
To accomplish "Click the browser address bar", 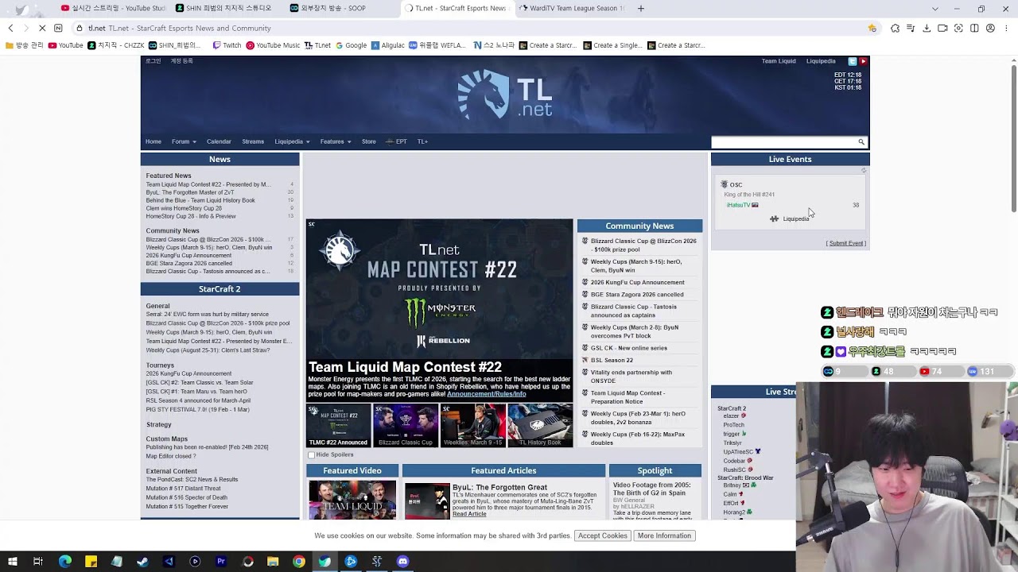I will pyautogui.click(x=477, y=28).
